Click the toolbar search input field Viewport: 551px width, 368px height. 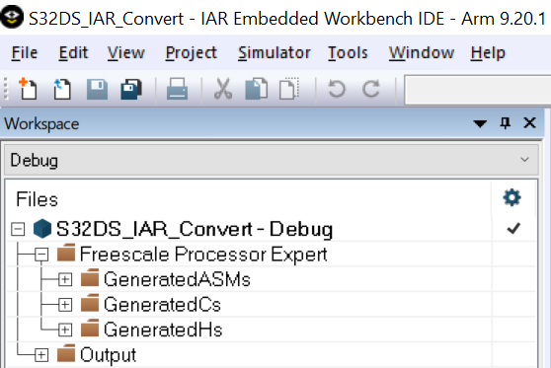pos(478,90)
